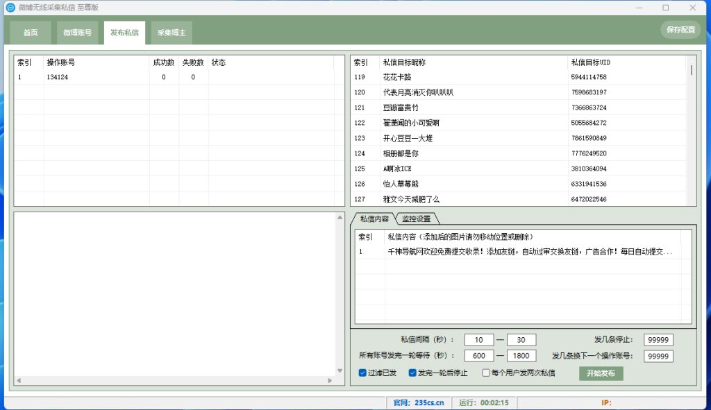
Task: Switch to the 首页 tab
Action: click(x=31, y=33)
